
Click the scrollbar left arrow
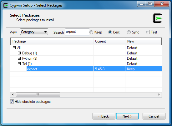(x=13, y=94)
